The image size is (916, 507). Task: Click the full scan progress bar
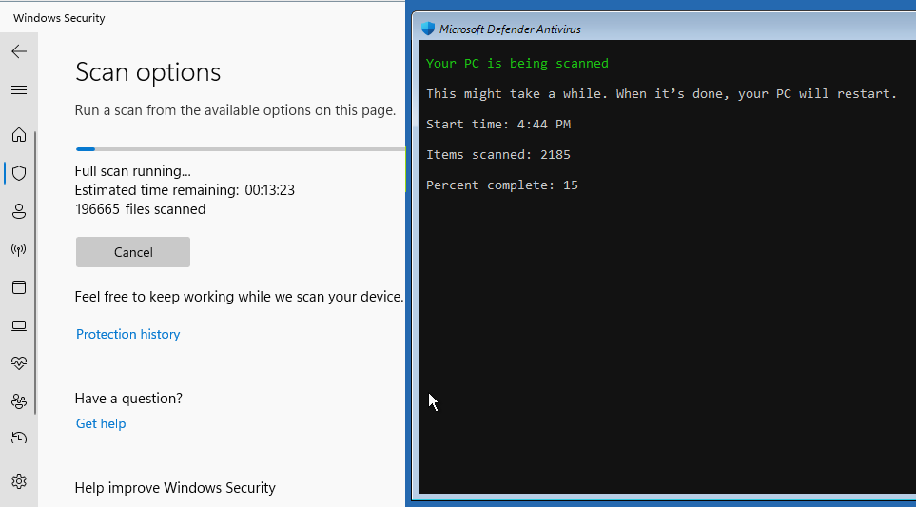tap(241, 149)
